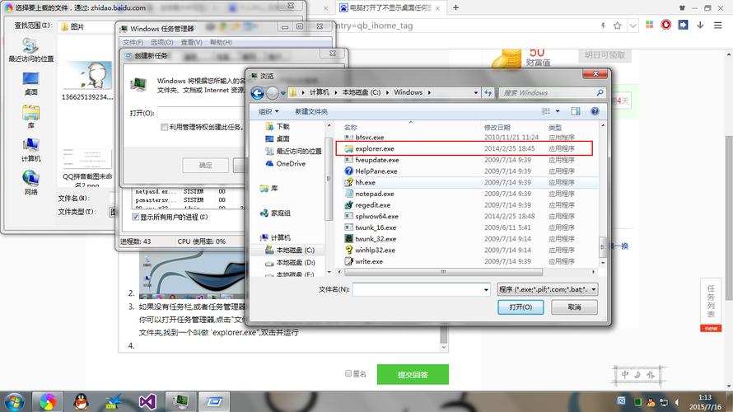Select 本地磁盘 (D:) in the navigation tree
The image size is (733, 412).
pyautogui.click(x=290, y=263)
